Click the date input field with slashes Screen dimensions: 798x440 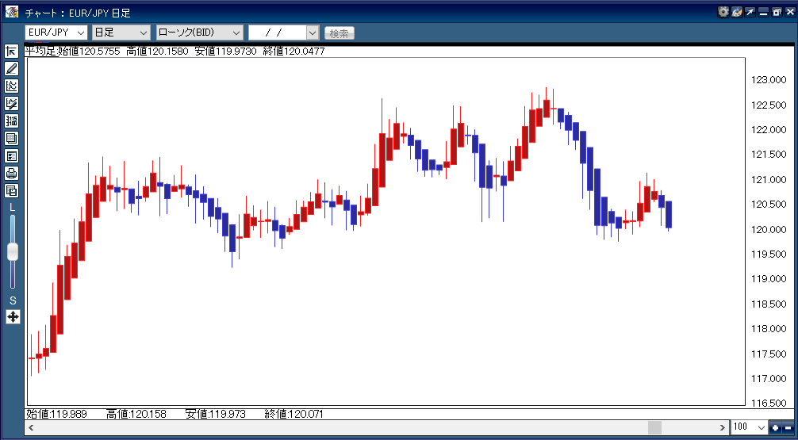click(278, 33)
